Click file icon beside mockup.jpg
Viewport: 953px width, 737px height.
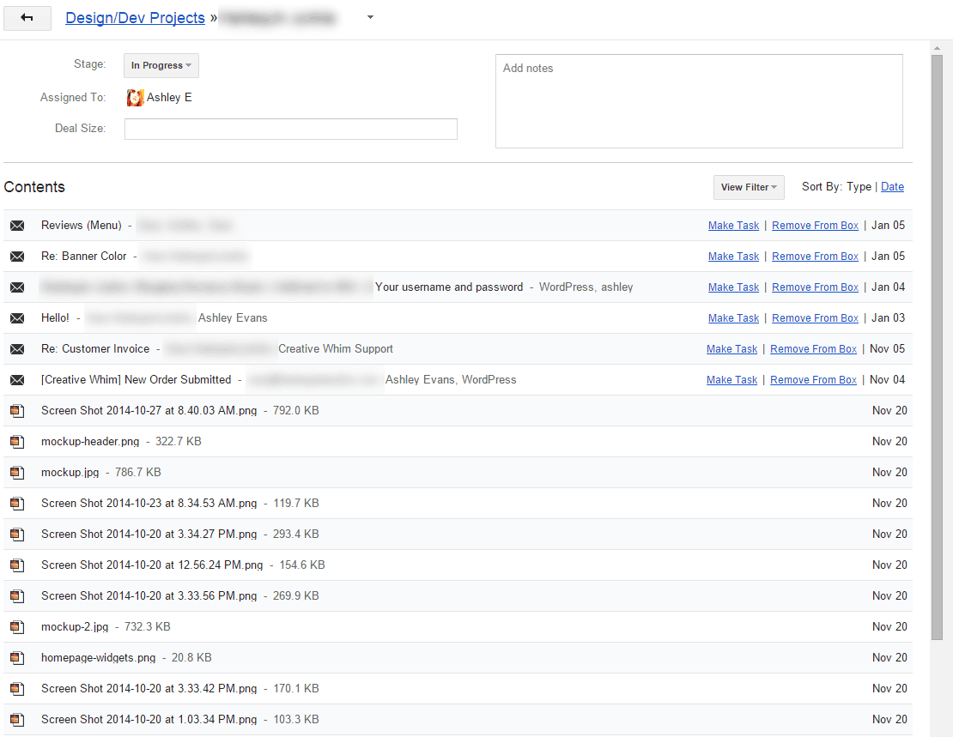pyautogui.click(x=17, y=473)
